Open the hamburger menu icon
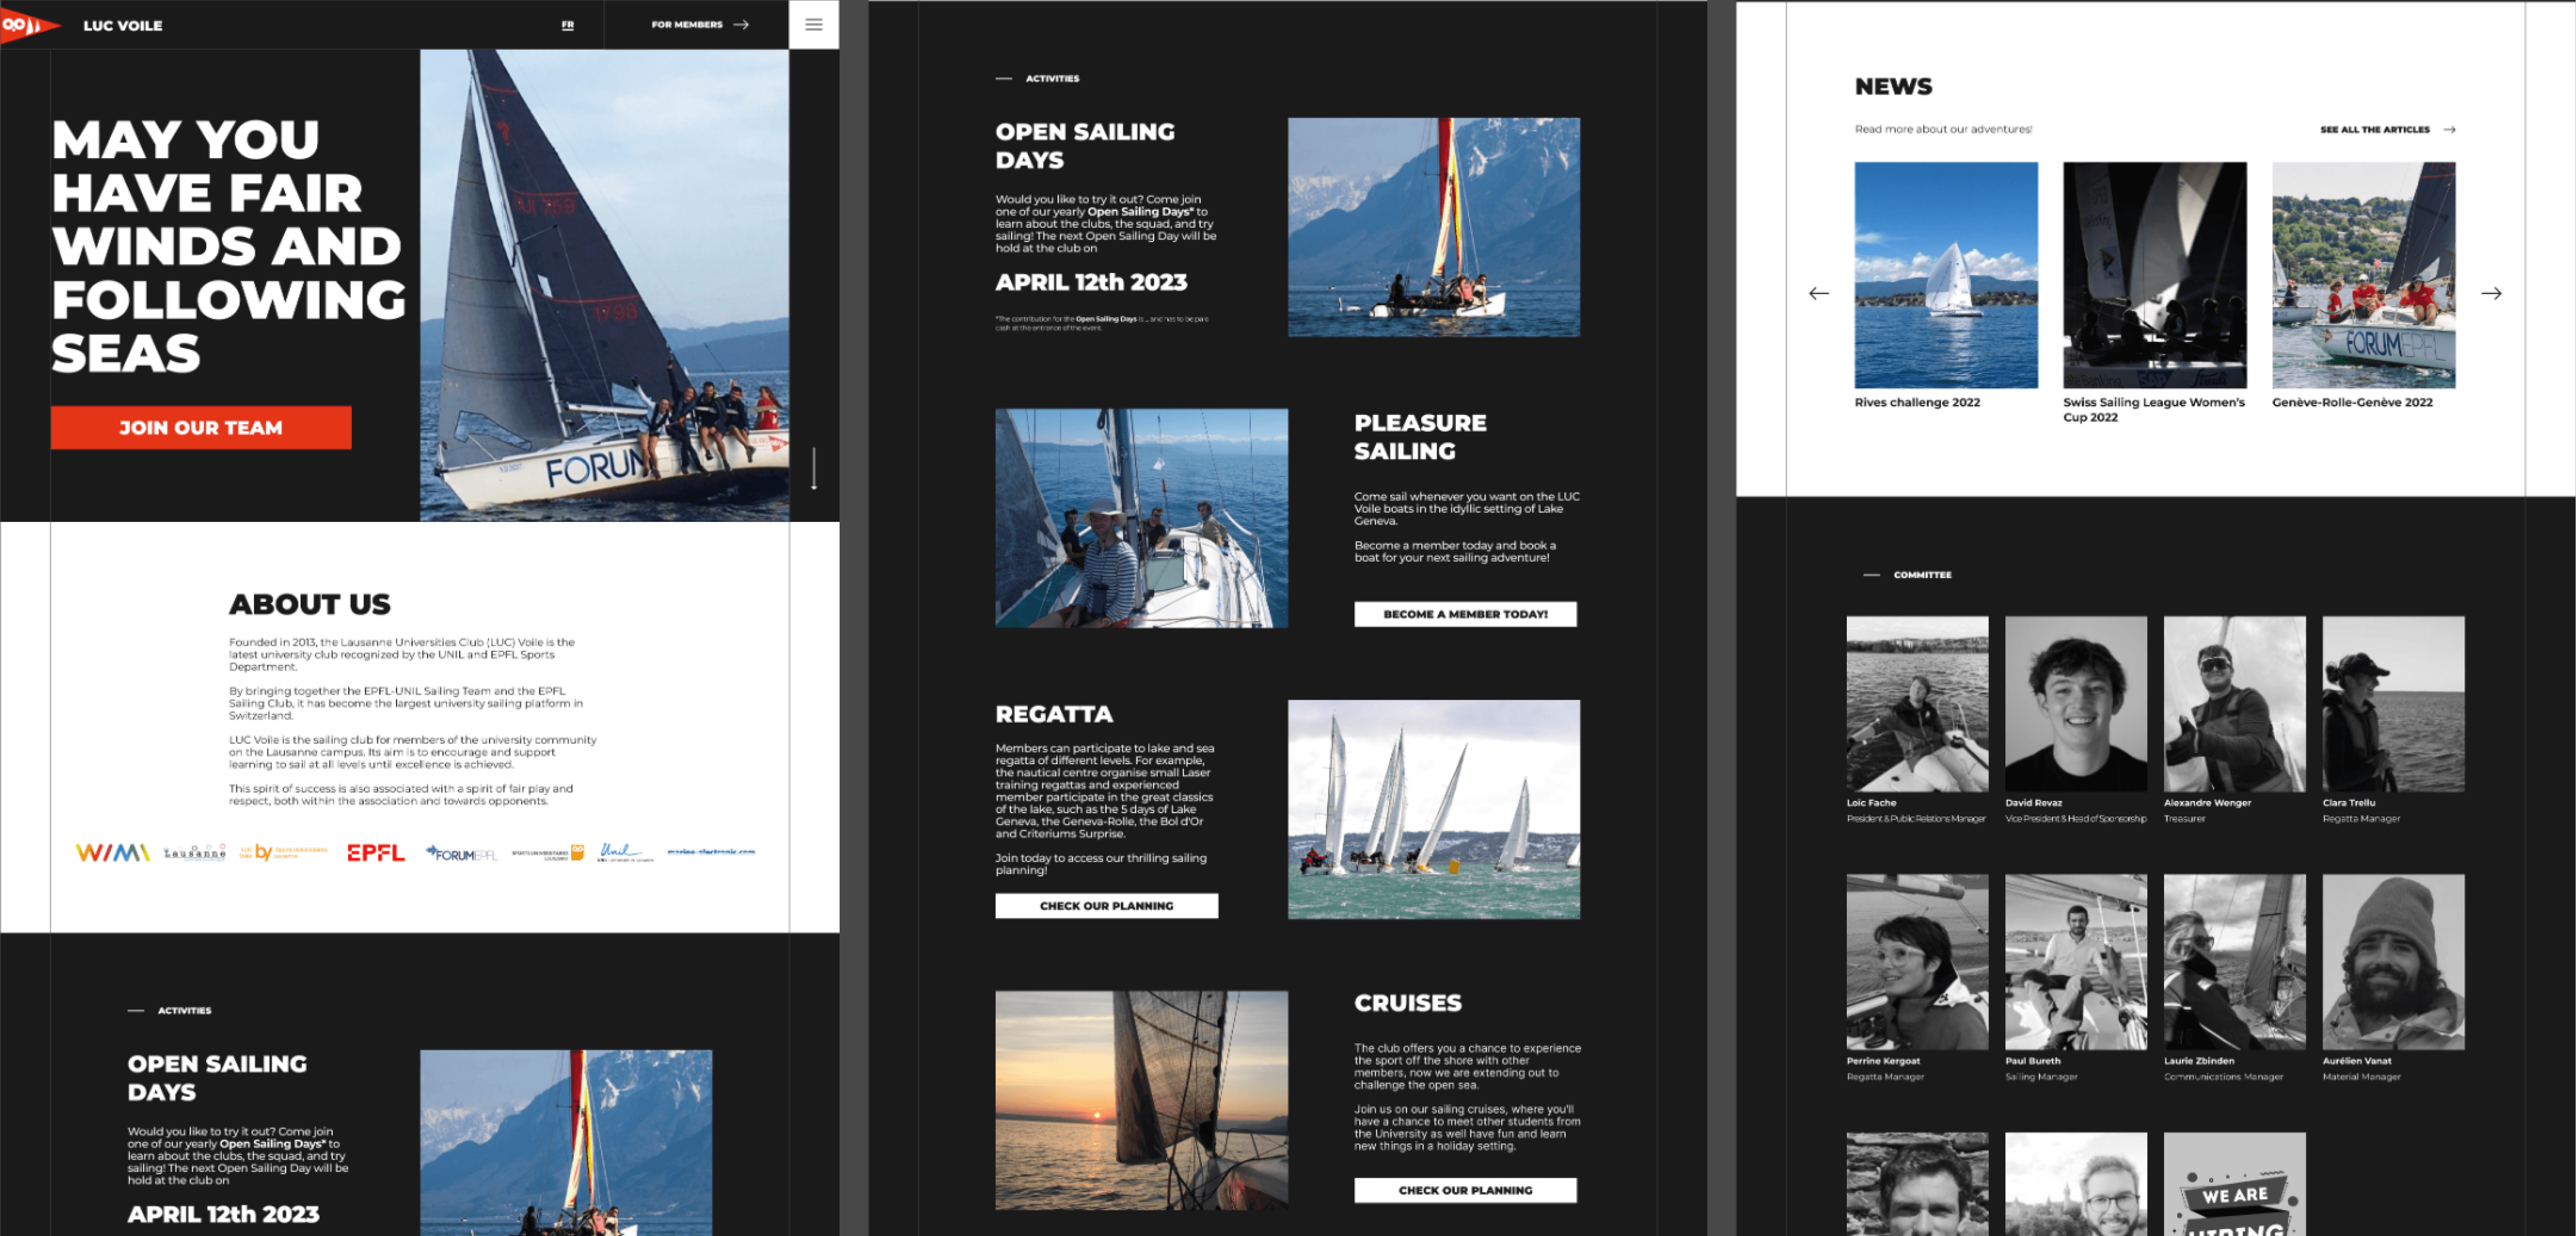The width and height of the screenshot is (2576, 1236). 813,25
